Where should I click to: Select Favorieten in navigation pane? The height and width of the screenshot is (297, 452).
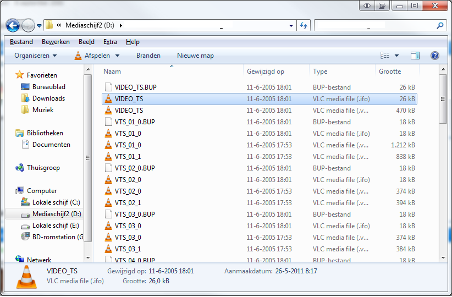coord(42,75)
